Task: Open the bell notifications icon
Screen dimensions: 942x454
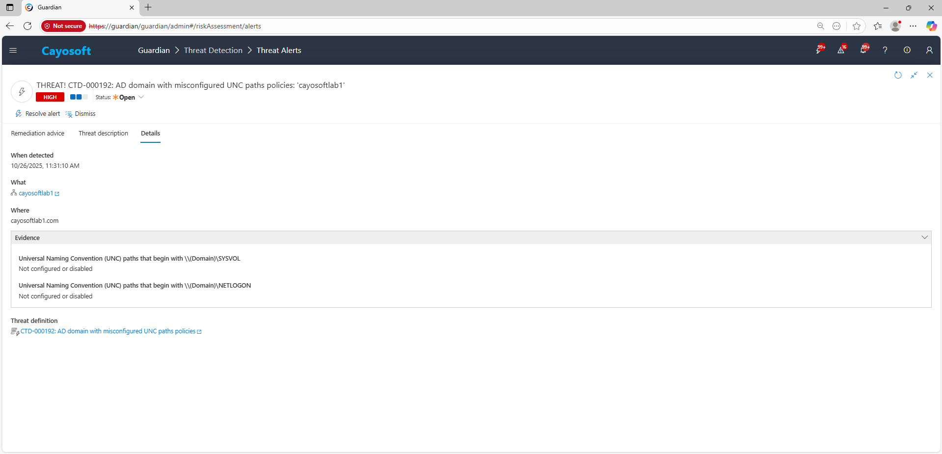Action: (x=863, y=50)
